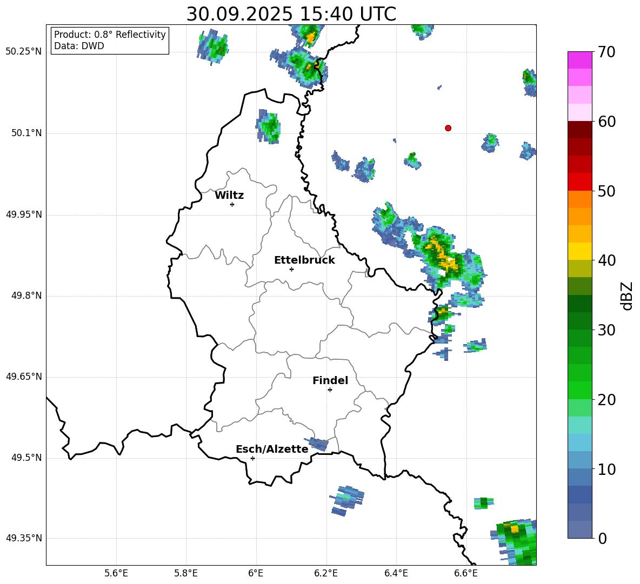The width and height of the screenshot is (640, 584).
Task: Click the dark red colorbar swatch below 60
Action: point(579,130)
